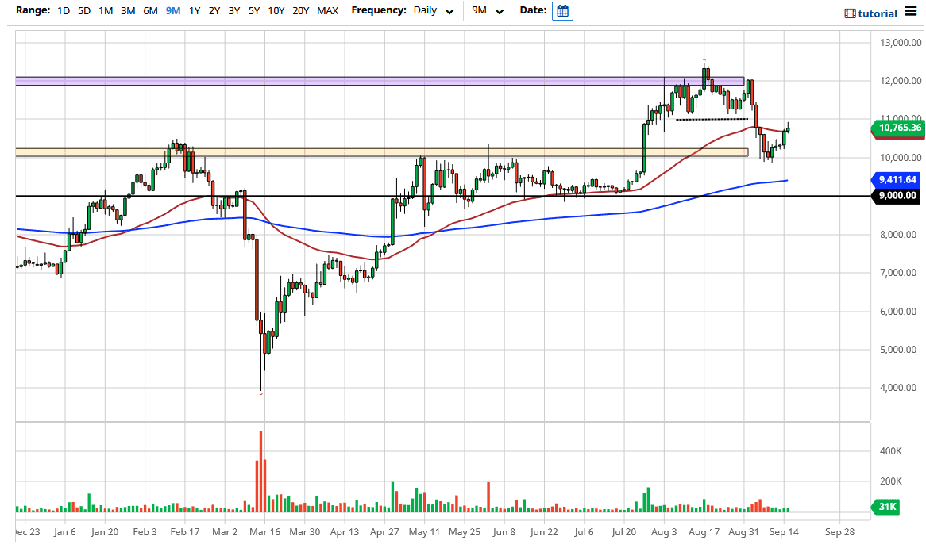
Task: Switch to the MAX range
Action: (327, 10)
